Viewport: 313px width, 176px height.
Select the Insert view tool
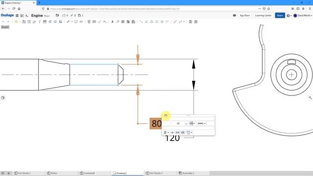pos(24,22)
